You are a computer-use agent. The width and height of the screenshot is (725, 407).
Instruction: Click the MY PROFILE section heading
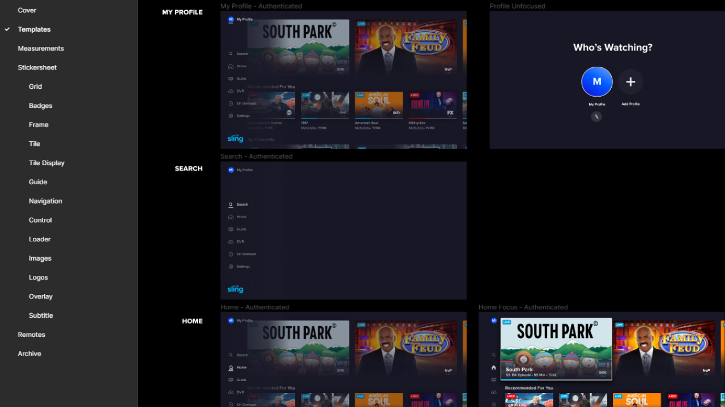[x=182, y=12]
